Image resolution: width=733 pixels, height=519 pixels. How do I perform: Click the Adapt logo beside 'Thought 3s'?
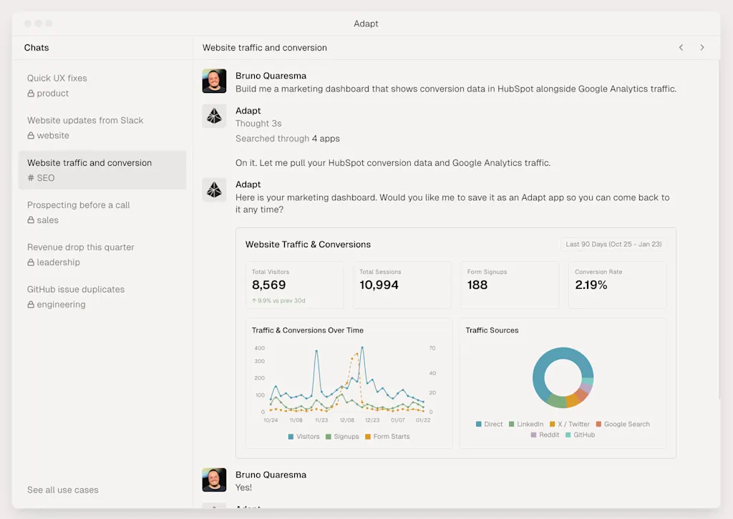(214, 116)
